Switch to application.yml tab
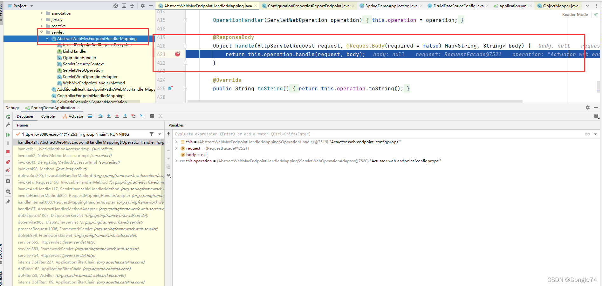602x286 pixels. pos(513,6)
